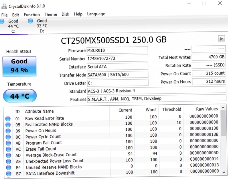
Task: Click the Drive Letter field
Action: (x=118, y=83)
